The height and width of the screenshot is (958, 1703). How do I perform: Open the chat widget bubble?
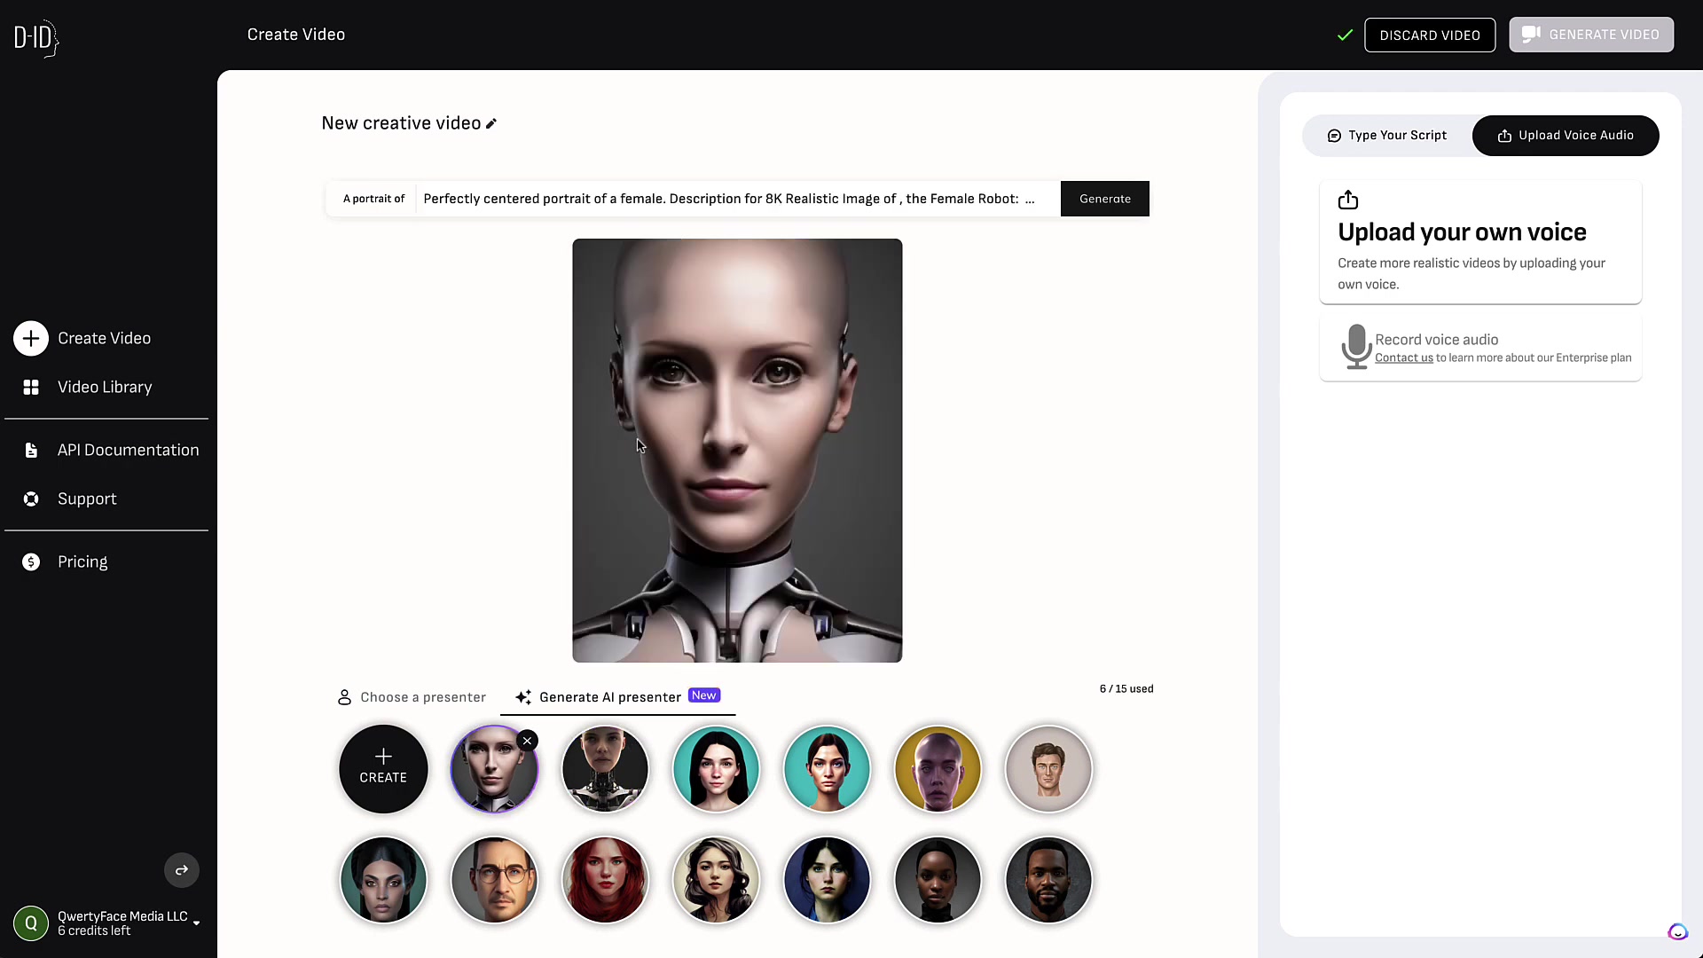pos(1677,932)
